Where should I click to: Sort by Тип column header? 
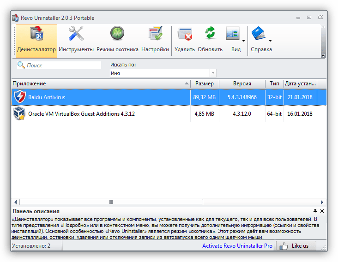coord(274,83)
